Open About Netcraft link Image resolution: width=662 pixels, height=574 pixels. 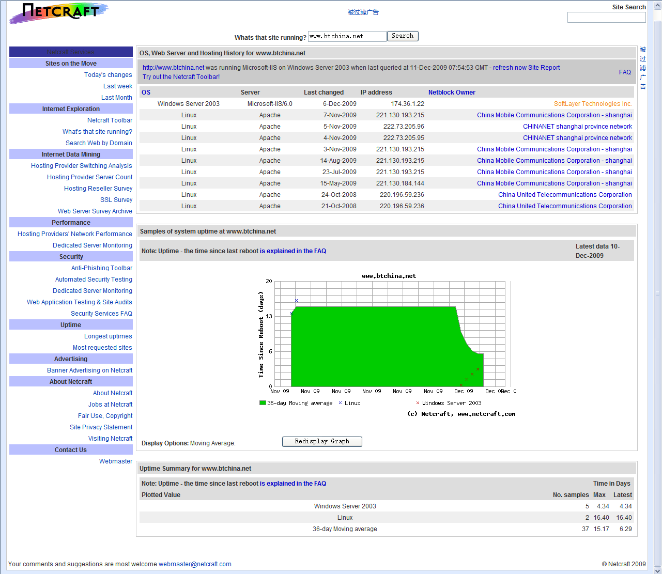click(x=113, y=393)
